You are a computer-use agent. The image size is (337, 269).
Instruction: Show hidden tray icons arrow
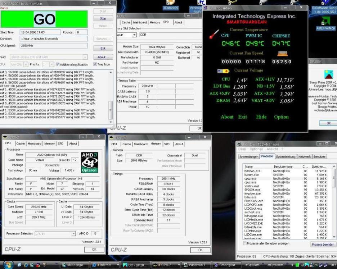pos(292,265)
